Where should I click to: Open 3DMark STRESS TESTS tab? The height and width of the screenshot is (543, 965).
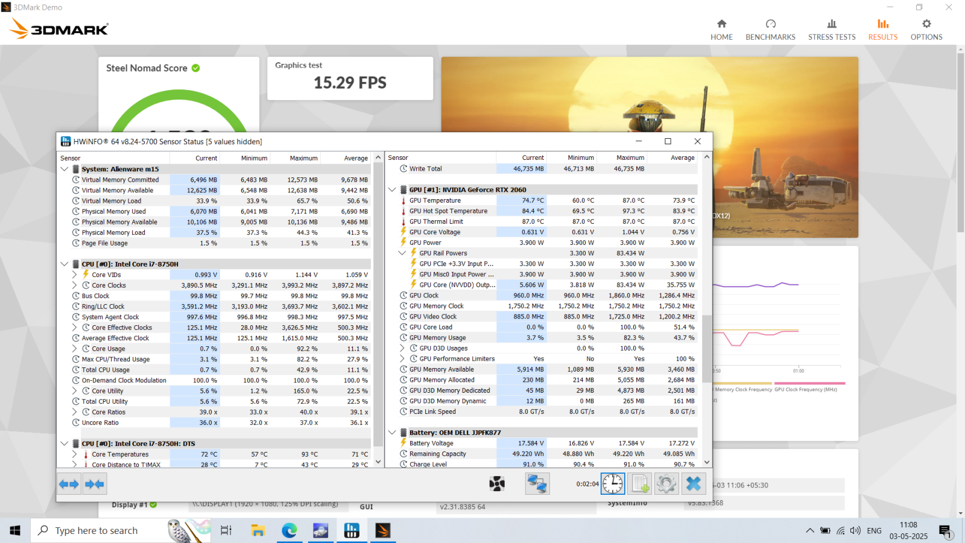pyautogui.click(x=832, y=29)
